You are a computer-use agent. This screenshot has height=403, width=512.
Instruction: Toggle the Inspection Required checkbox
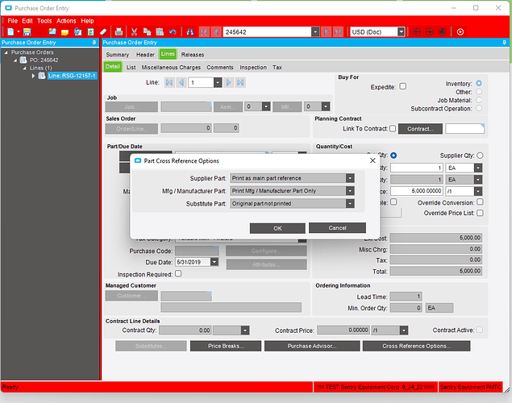click(x=178, y=273)
